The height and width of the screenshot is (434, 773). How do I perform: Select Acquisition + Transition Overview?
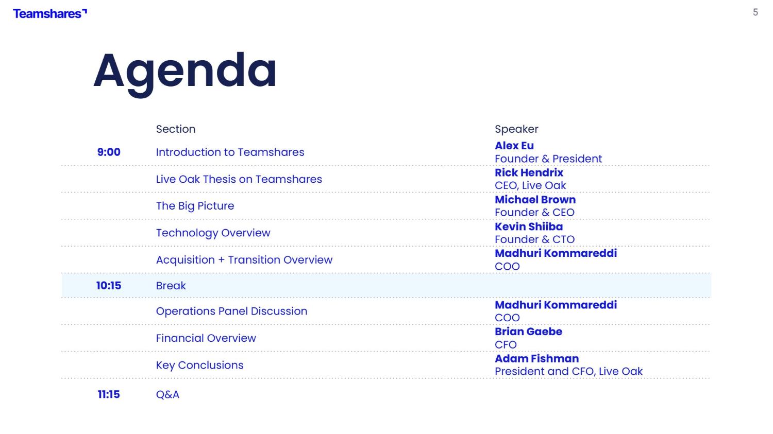tap(244, 260)
